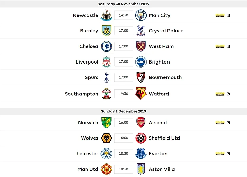Select the Chelsea club badge
This screenshot has width=247, height=177.
tap(106, 46)
